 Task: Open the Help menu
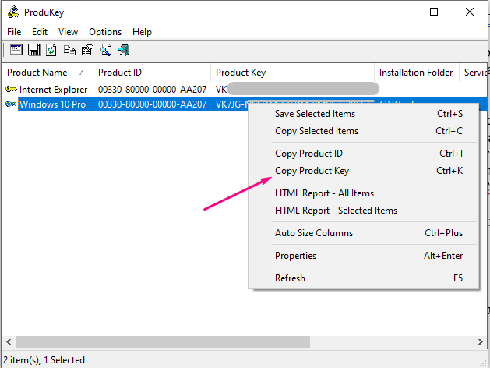[143, 32]
